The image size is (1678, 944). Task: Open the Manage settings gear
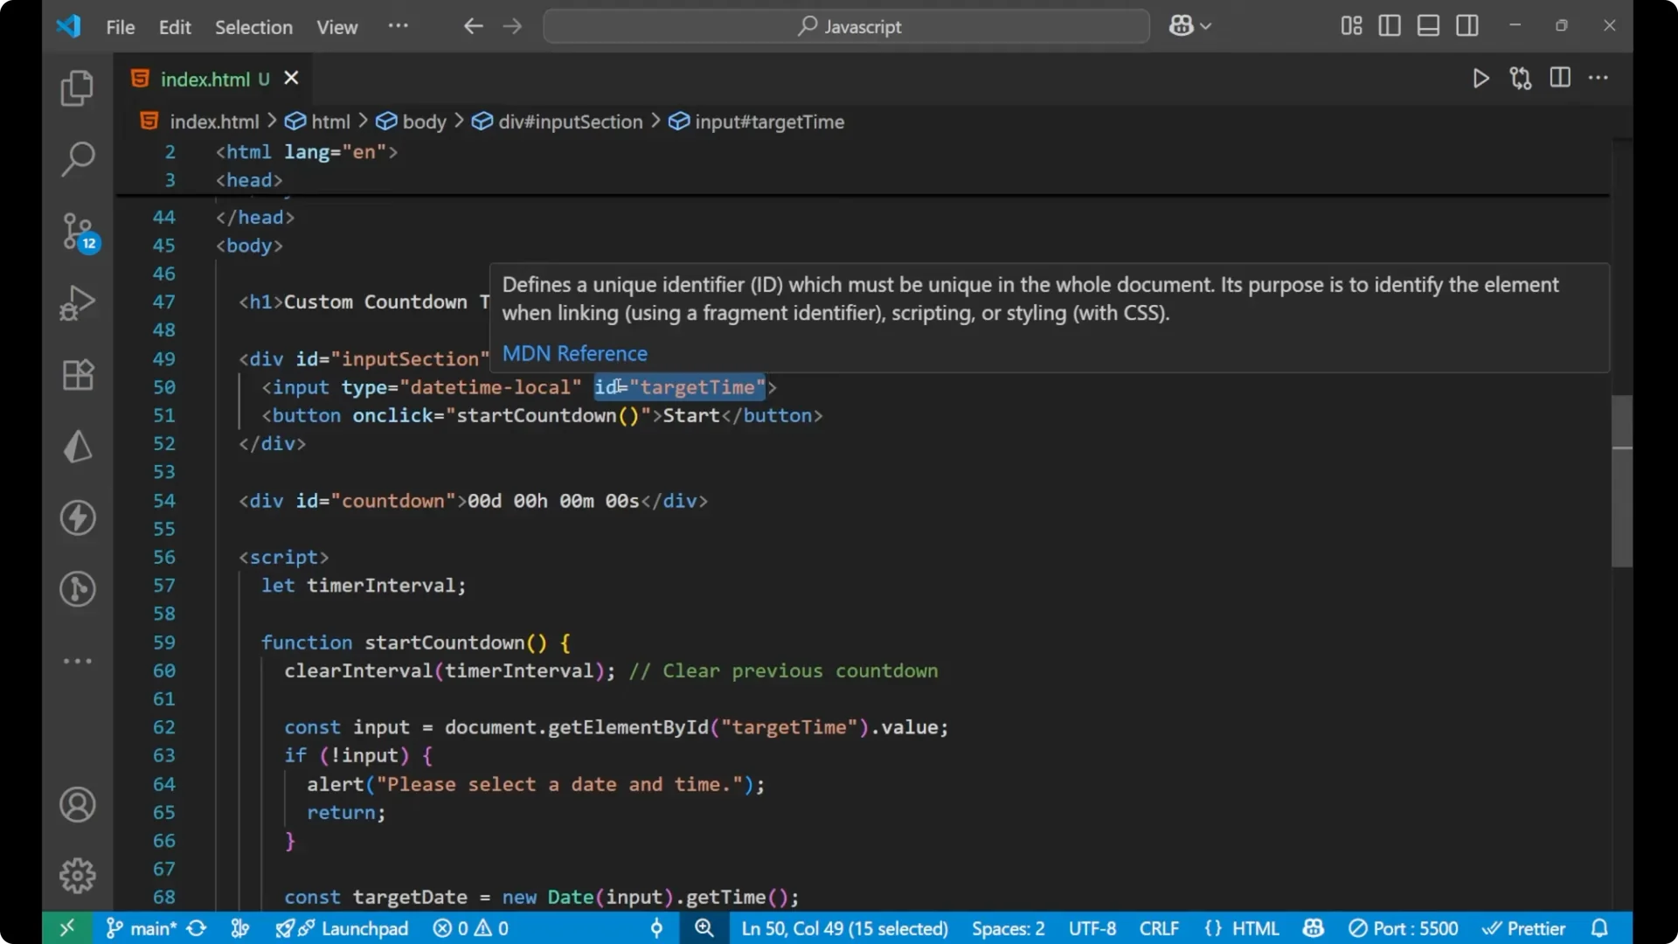(x=77, y=875)
